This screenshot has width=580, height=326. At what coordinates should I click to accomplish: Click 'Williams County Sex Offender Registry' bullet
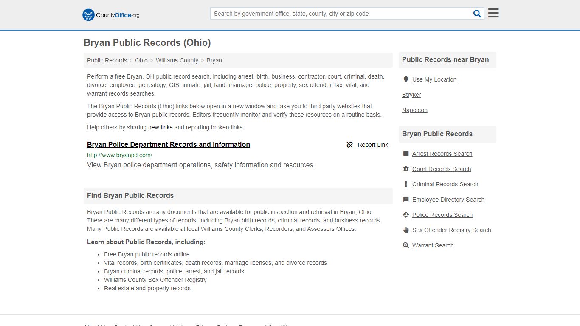pyautogui.click(x=155, y=280)
